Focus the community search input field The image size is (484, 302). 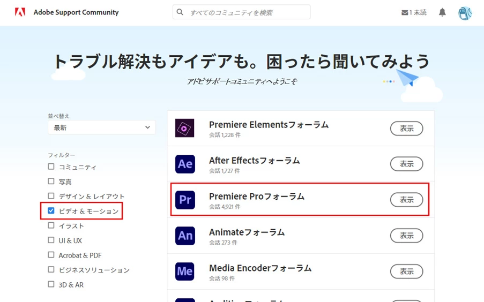pos(241,12)
